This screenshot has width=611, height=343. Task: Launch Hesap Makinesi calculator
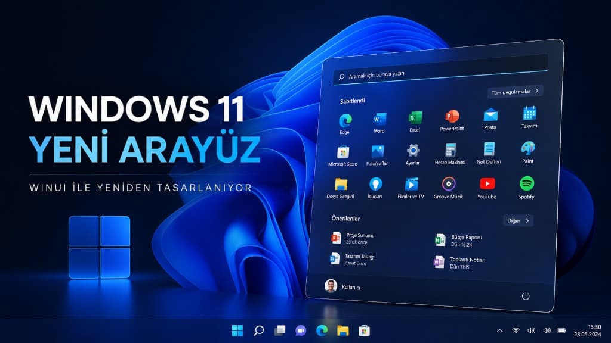point(450,154)
